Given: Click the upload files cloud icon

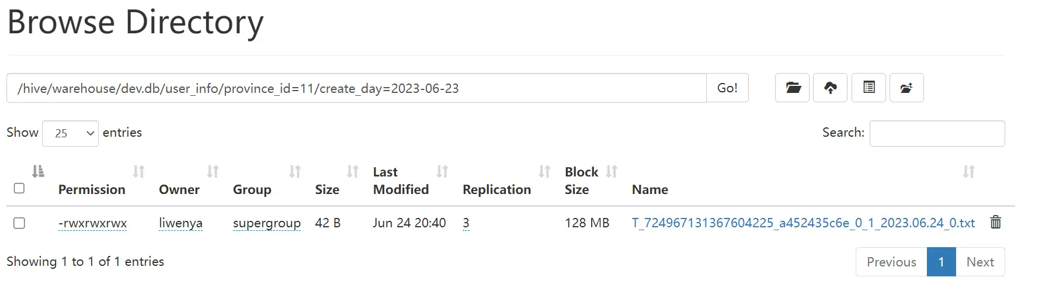Looking at the screenshot, I should (830, 88).
